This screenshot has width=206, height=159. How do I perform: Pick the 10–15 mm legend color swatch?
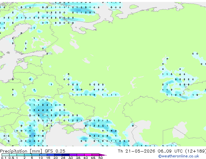point(43,155)
